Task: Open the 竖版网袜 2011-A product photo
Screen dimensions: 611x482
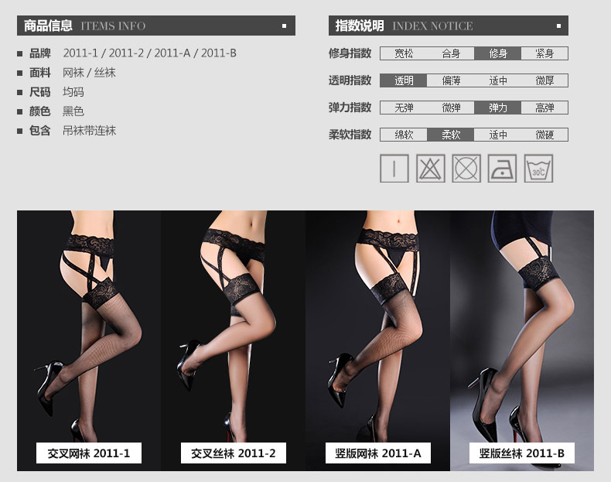Action: click(377, 325)
